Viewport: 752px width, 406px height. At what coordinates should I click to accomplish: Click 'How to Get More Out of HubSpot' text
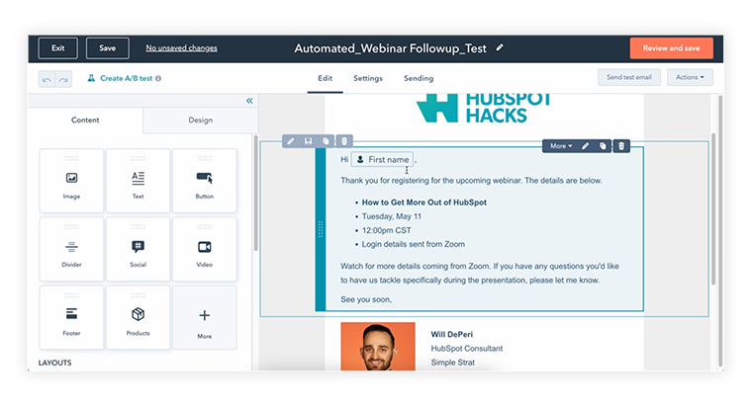click(423, 203)
